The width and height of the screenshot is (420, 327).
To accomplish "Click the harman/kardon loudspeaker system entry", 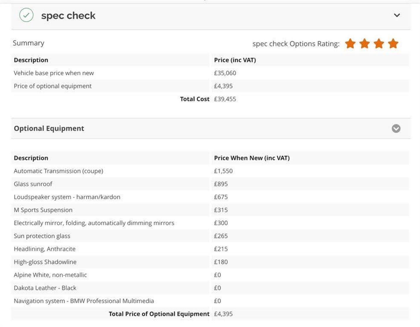I will [x=67, y=197].
